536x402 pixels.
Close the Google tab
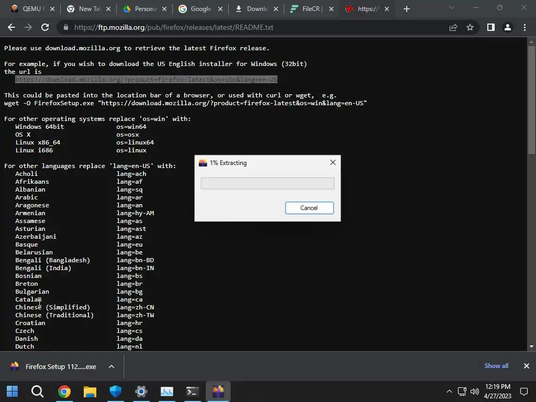click(x=220, y=9)
